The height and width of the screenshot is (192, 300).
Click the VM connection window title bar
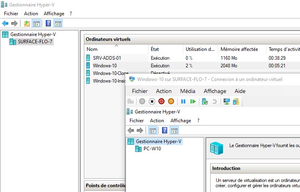point(213,79)
